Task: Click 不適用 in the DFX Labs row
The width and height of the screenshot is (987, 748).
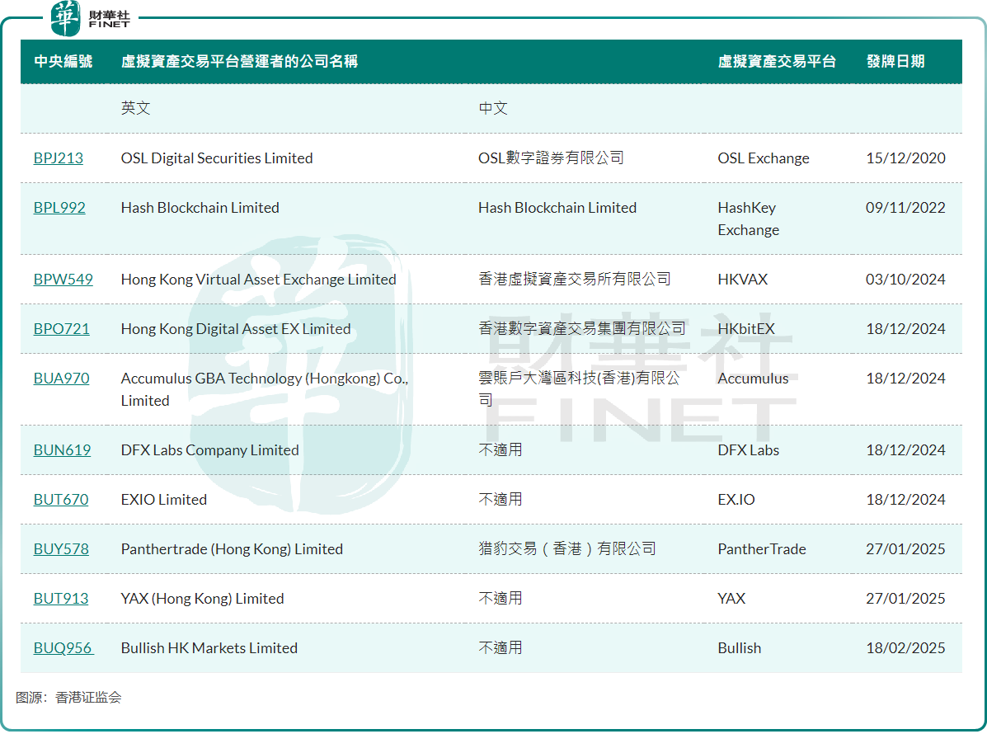Action: tap(501, 450)
